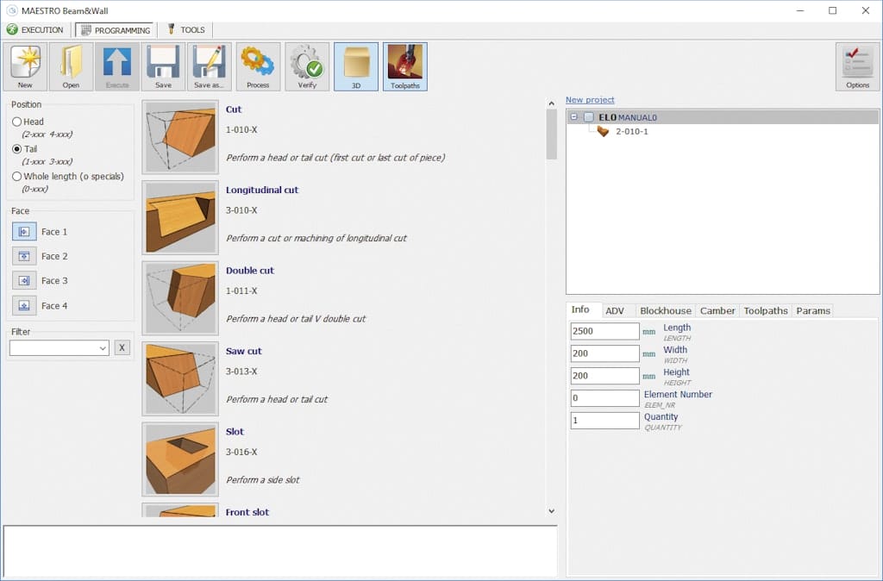Select the Whole length position option
The image size is (883, 581).
[x=17, y=177]
